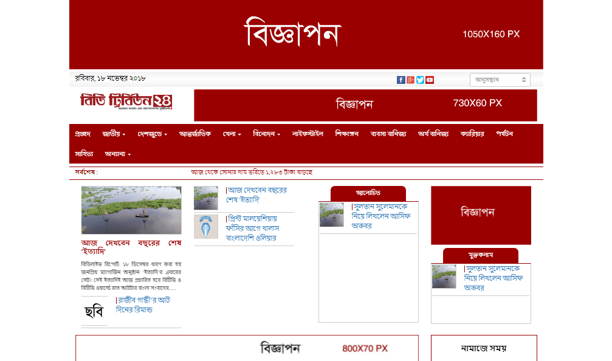Open the breaking news gold price headline
Viewport: 612px width, 361px height.
(251, 173)
